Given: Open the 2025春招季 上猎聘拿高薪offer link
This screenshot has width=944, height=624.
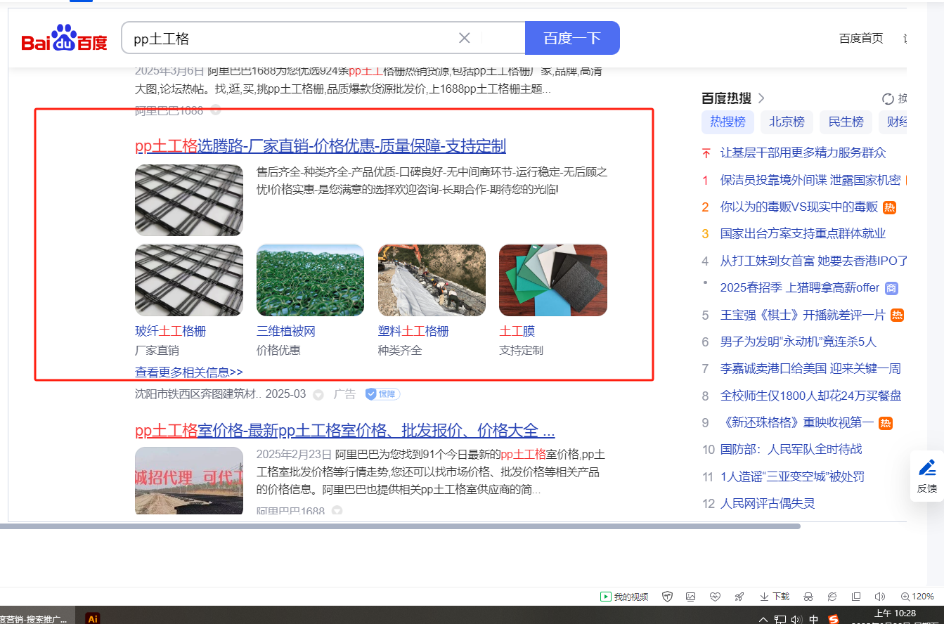Looking at the screenshot, I should 800,287.
